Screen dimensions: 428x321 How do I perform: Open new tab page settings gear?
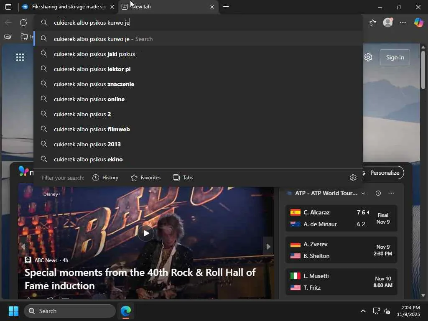click(368, 57)
